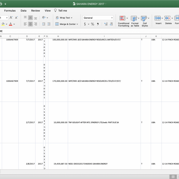Image resolution: width=179 pixels, height=179 pixels.
Task: Select the cell showing 19,459,687.50
Action: tap(58, 156)
